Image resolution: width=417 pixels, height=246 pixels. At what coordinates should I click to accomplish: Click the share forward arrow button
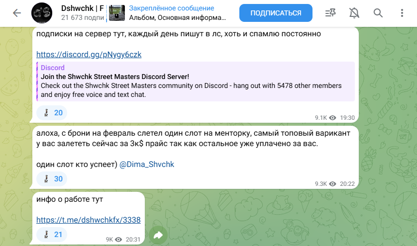coord(158,235)
